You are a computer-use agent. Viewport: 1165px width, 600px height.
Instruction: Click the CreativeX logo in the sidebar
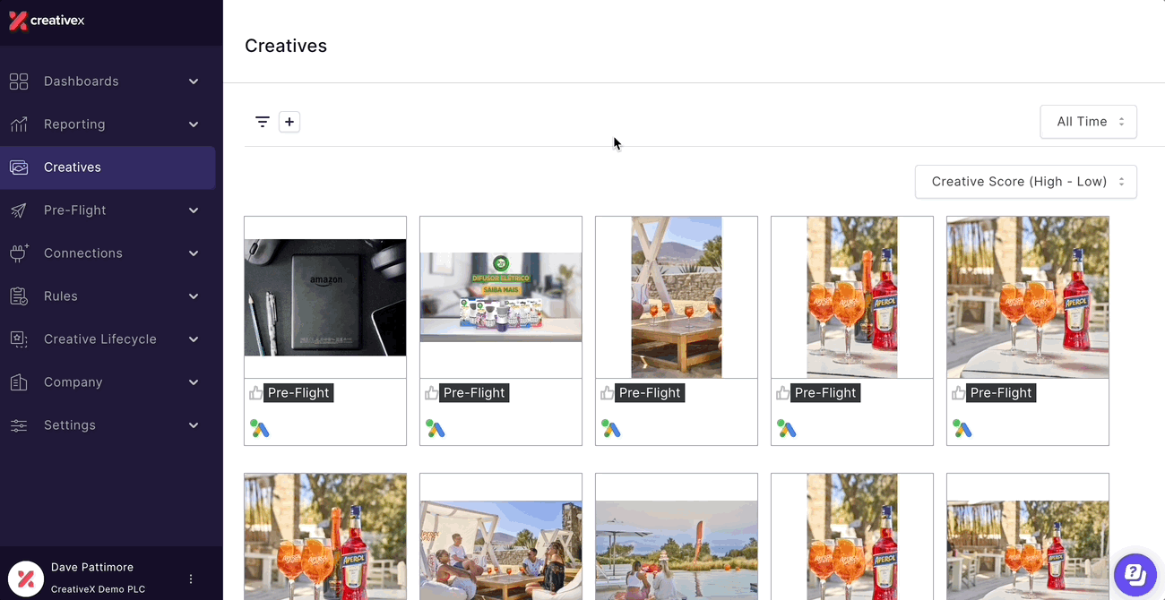pyautogui.click(x=47, y=21)
